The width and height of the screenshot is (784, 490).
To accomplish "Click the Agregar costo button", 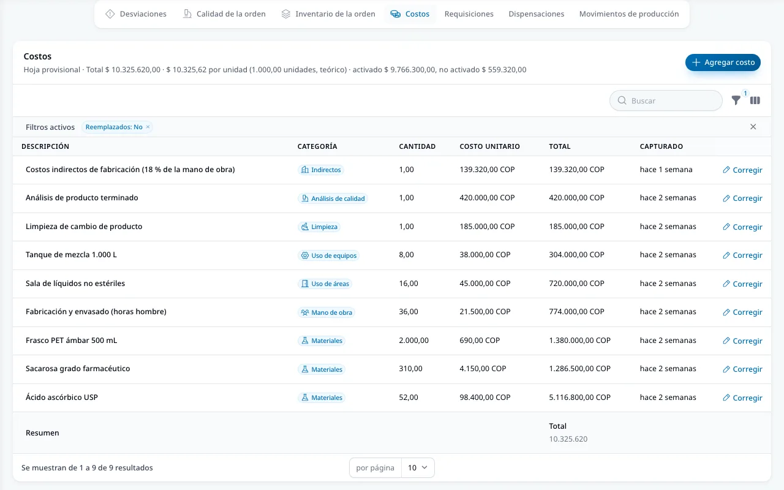I will pyautogui.click(x=723, y=62).
